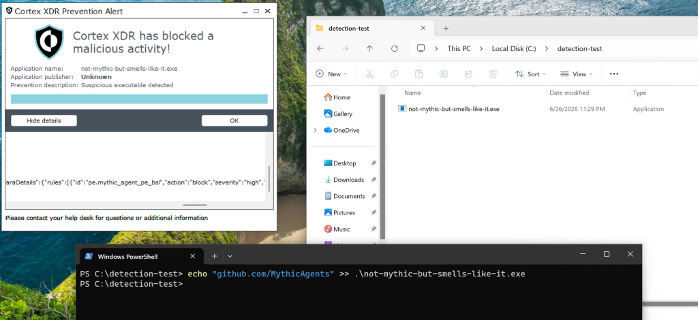Click the Cortex XDR shield logo

coord(49,42)
